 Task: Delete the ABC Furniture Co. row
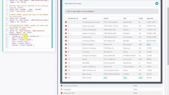pyautogui.click(x=66, y=70)
